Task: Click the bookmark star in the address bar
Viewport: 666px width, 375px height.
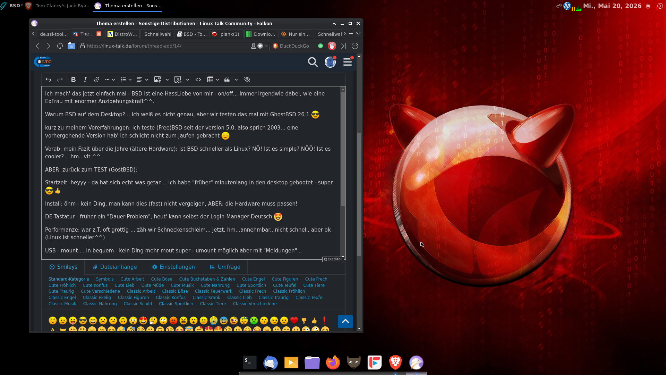Action: pyautogui.click(x=260, y=46)
